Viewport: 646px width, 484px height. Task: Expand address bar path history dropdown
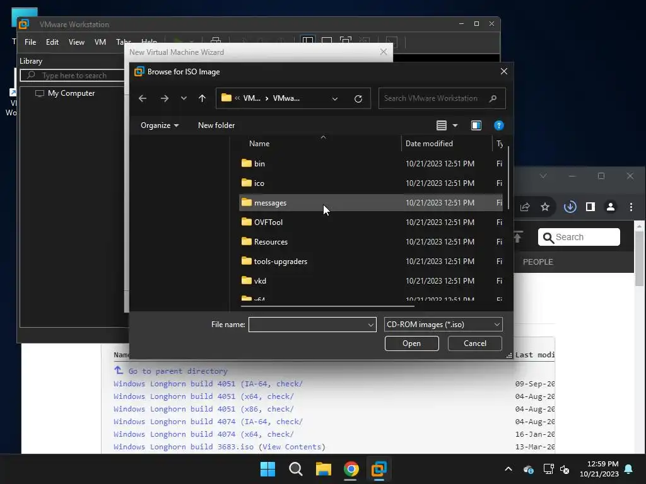[335, 99]
